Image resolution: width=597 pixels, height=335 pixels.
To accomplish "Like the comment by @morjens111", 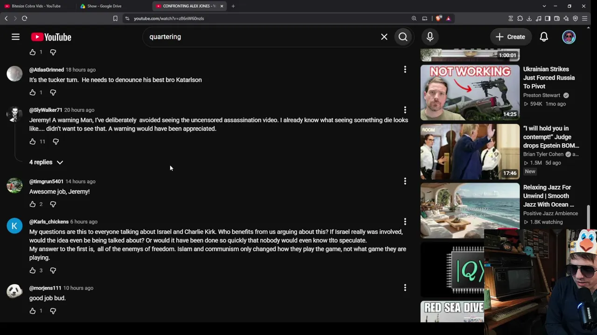I will pos(33,311).
